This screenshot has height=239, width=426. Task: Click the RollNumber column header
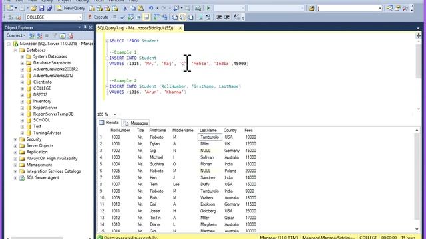120,130
